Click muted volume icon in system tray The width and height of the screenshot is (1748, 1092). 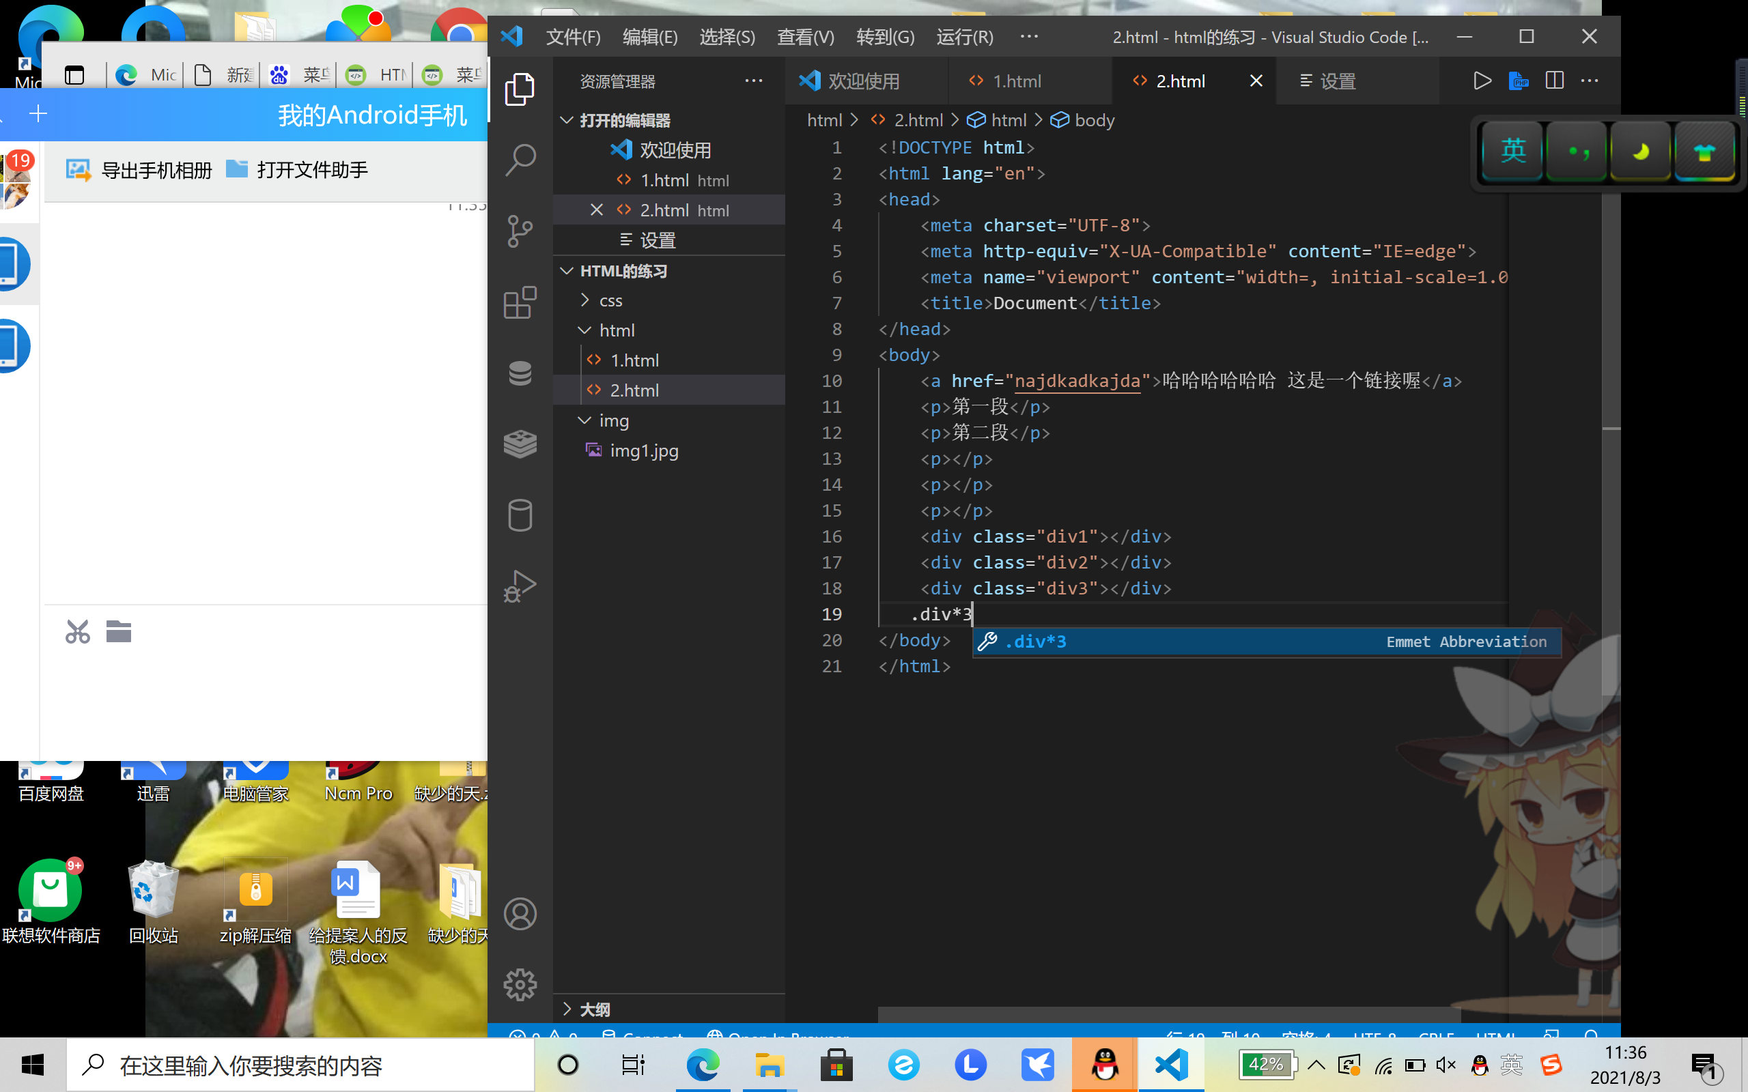point(1446,1065)
